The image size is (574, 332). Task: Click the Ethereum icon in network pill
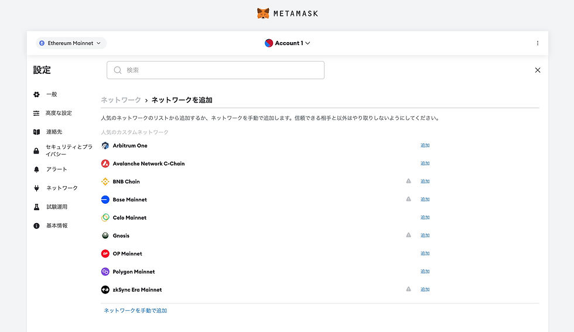[x=42, y=43]
